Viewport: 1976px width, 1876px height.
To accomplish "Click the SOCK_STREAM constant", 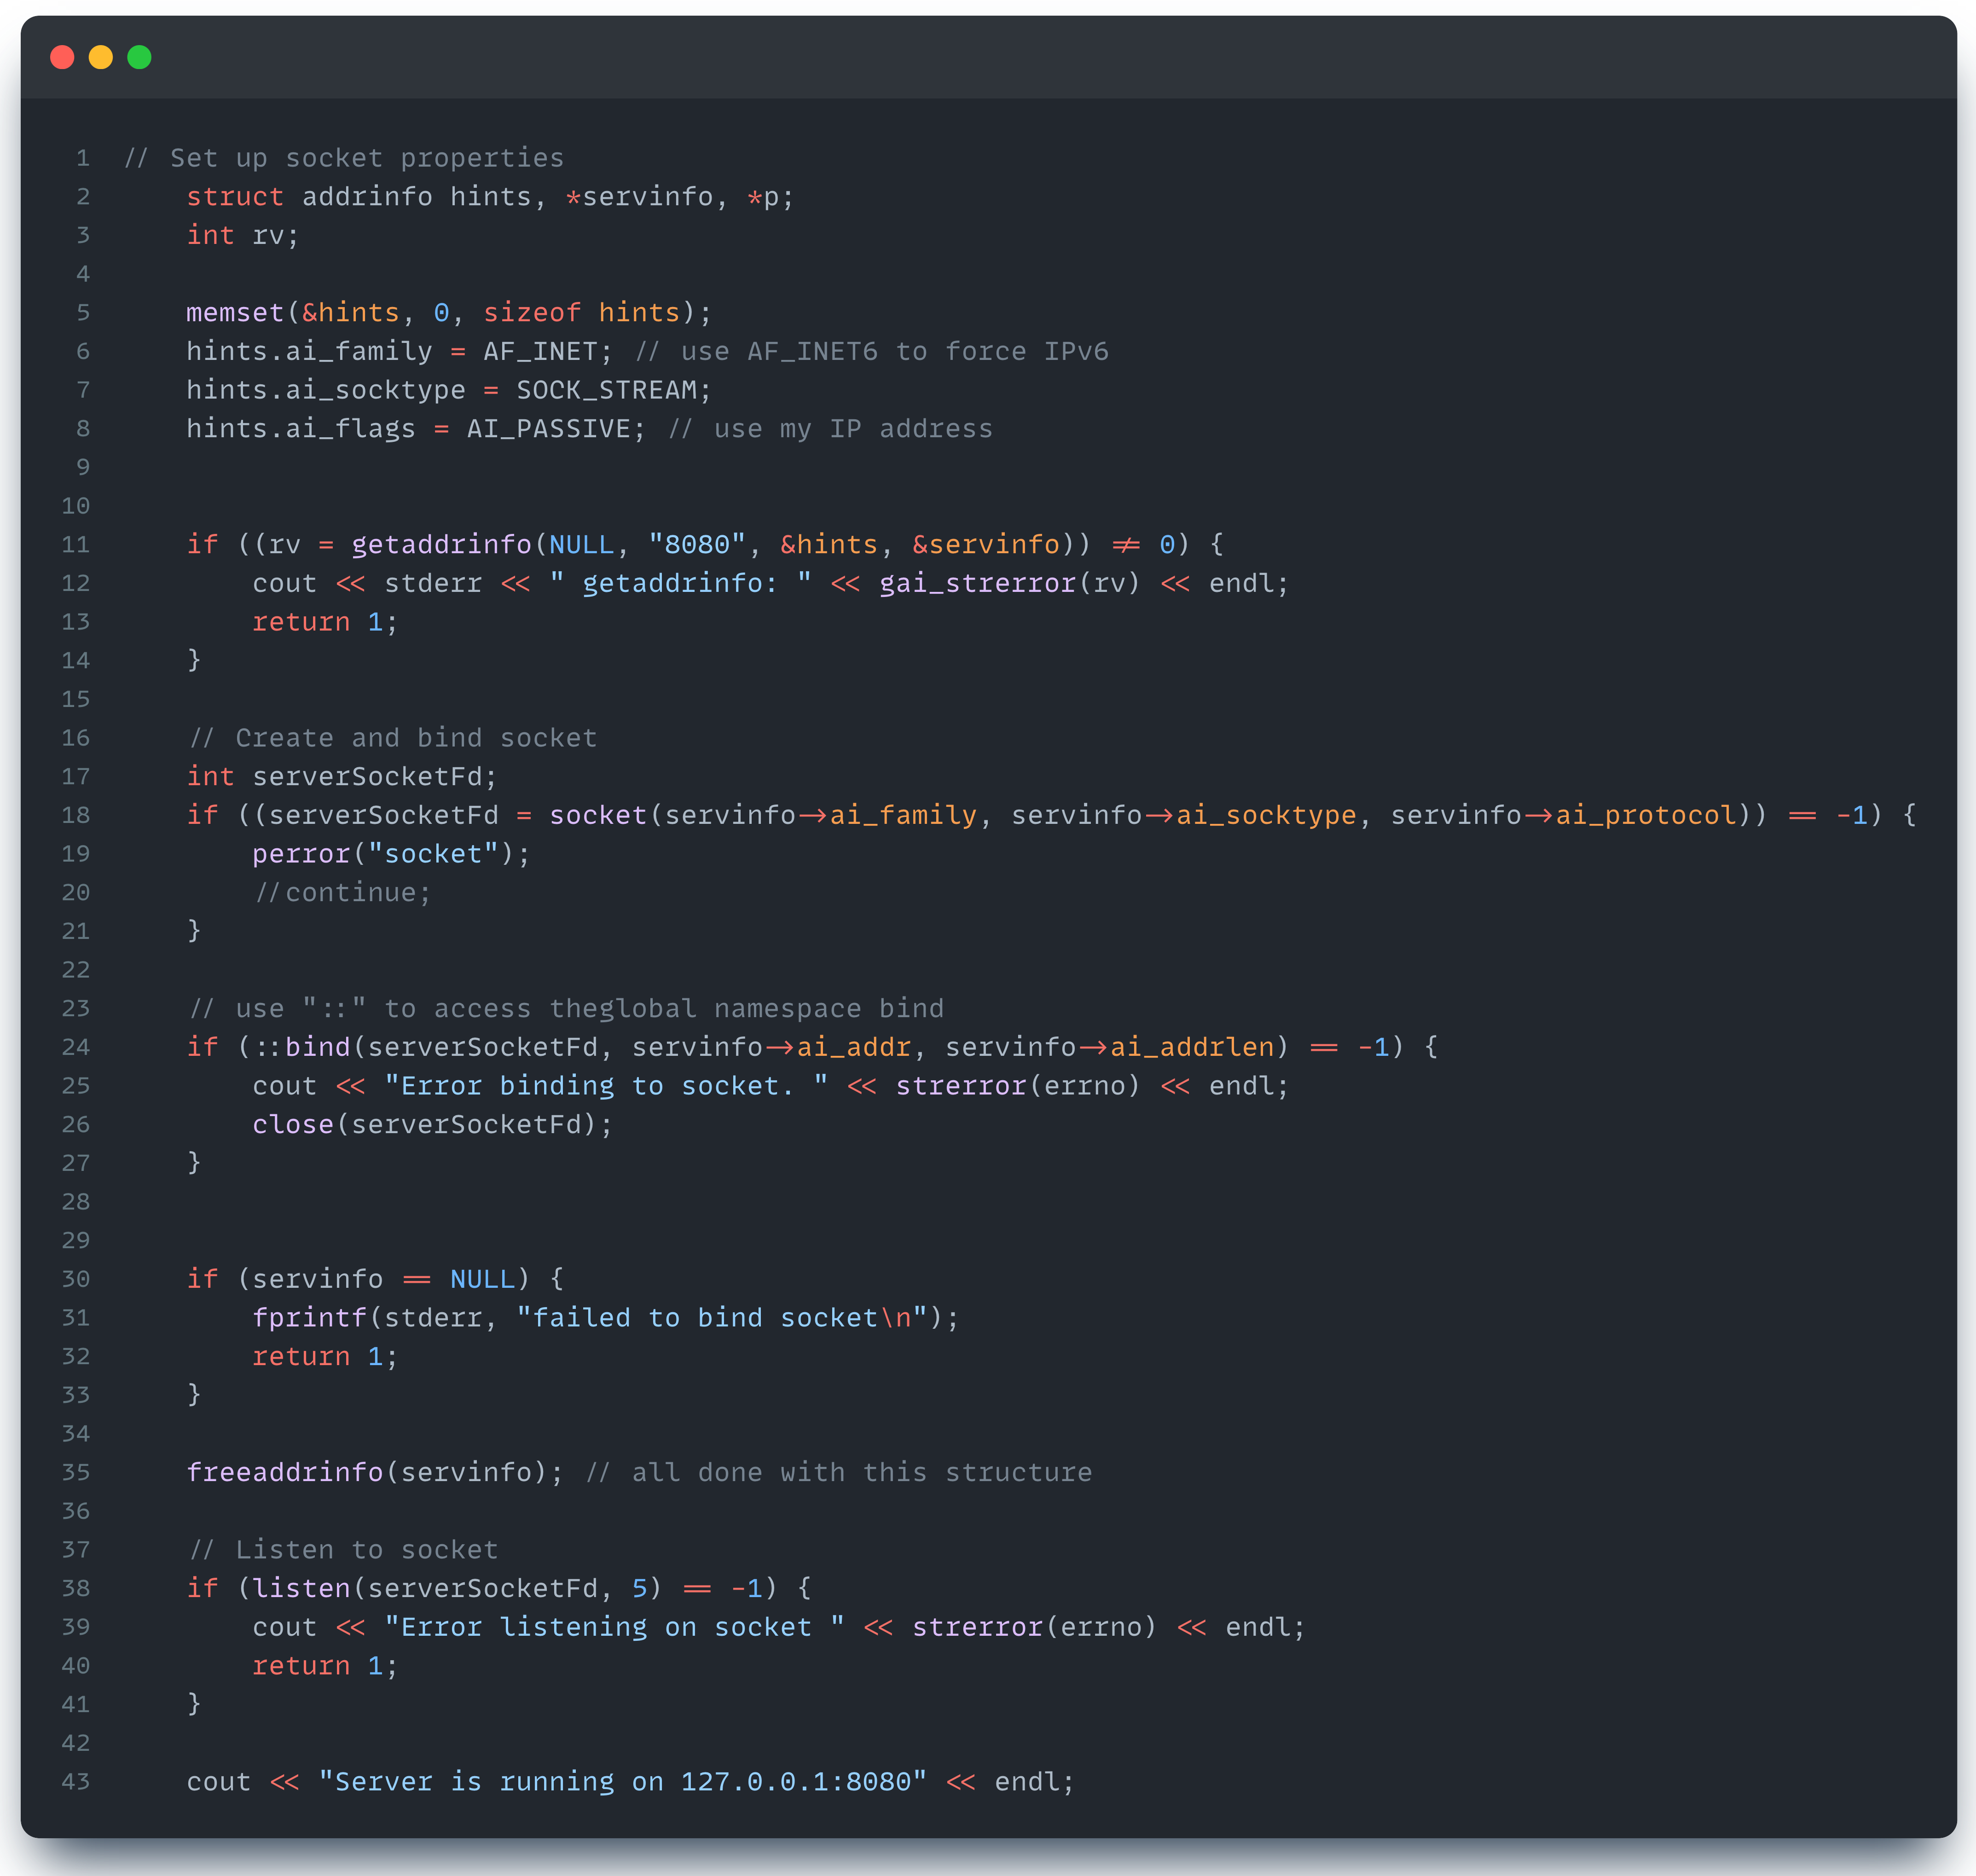I will tap(606, 390).
